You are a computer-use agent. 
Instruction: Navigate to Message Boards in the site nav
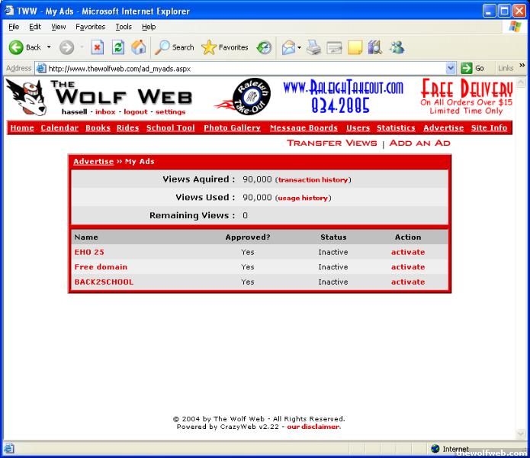tap(304, 127)
